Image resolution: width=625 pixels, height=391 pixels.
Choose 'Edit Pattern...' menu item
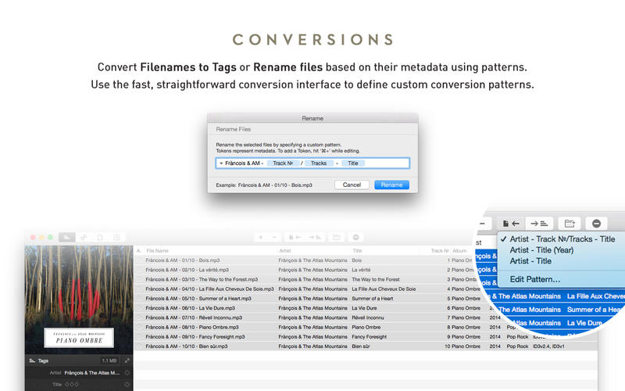[534, 279]
